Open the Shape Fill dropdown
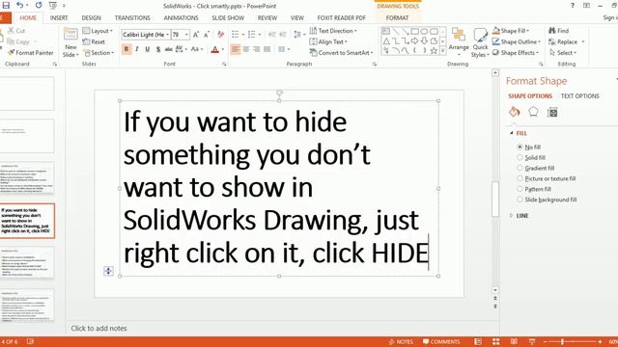 511,31
